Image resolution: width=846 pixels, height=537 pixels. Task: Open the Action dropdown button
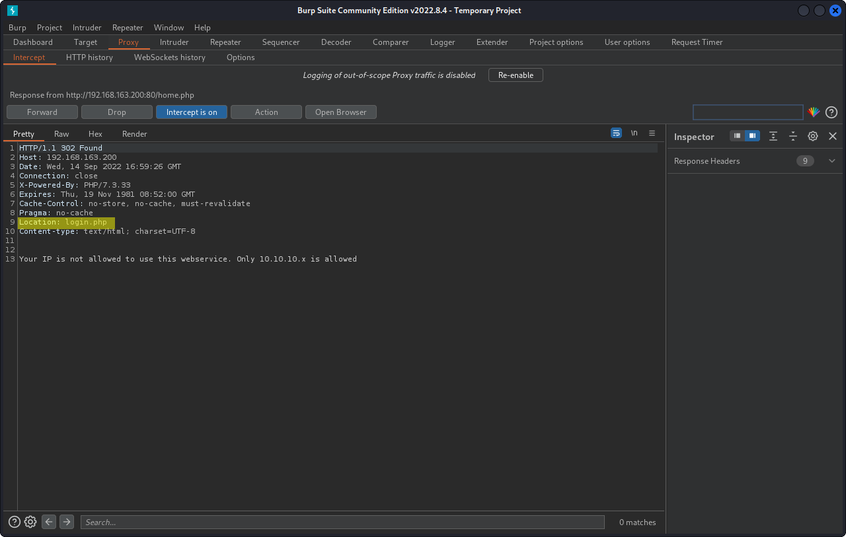(x=266, y=112)
